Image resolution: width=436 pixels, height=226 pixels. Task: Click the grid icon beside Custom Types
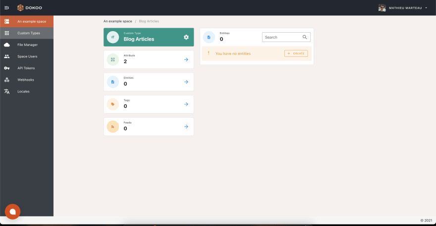pos(6,33)
